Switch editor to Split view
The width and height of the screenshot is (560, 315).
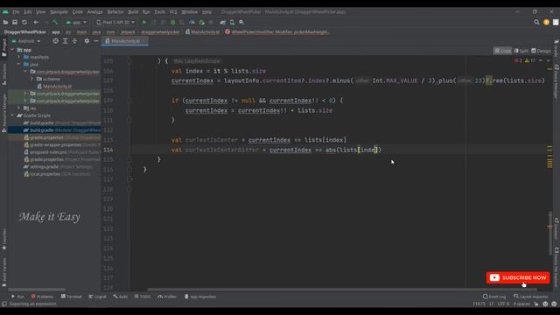[x=521, y=51]
